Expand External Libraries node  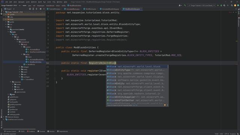(4, 117)
